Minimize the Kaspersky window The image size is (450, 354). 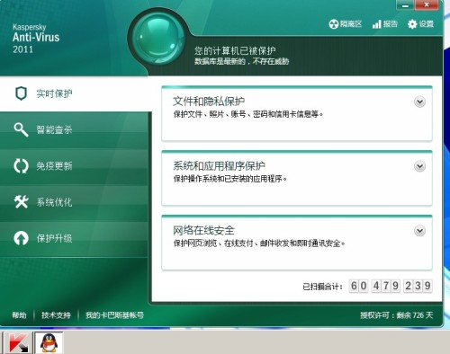point(405,5)
